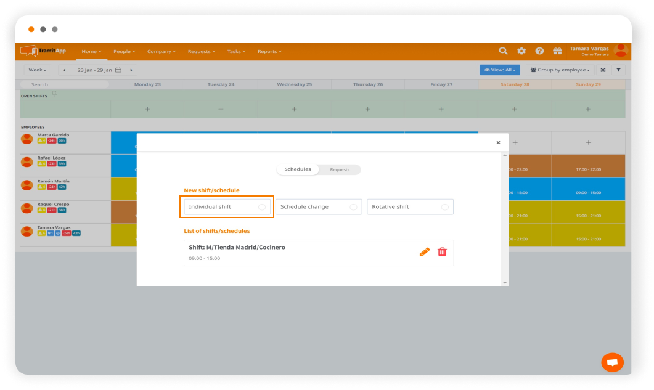Expand the View: All dropdown

(x=499, y=70)
